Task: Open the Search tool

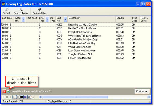Action: (7, 11)
